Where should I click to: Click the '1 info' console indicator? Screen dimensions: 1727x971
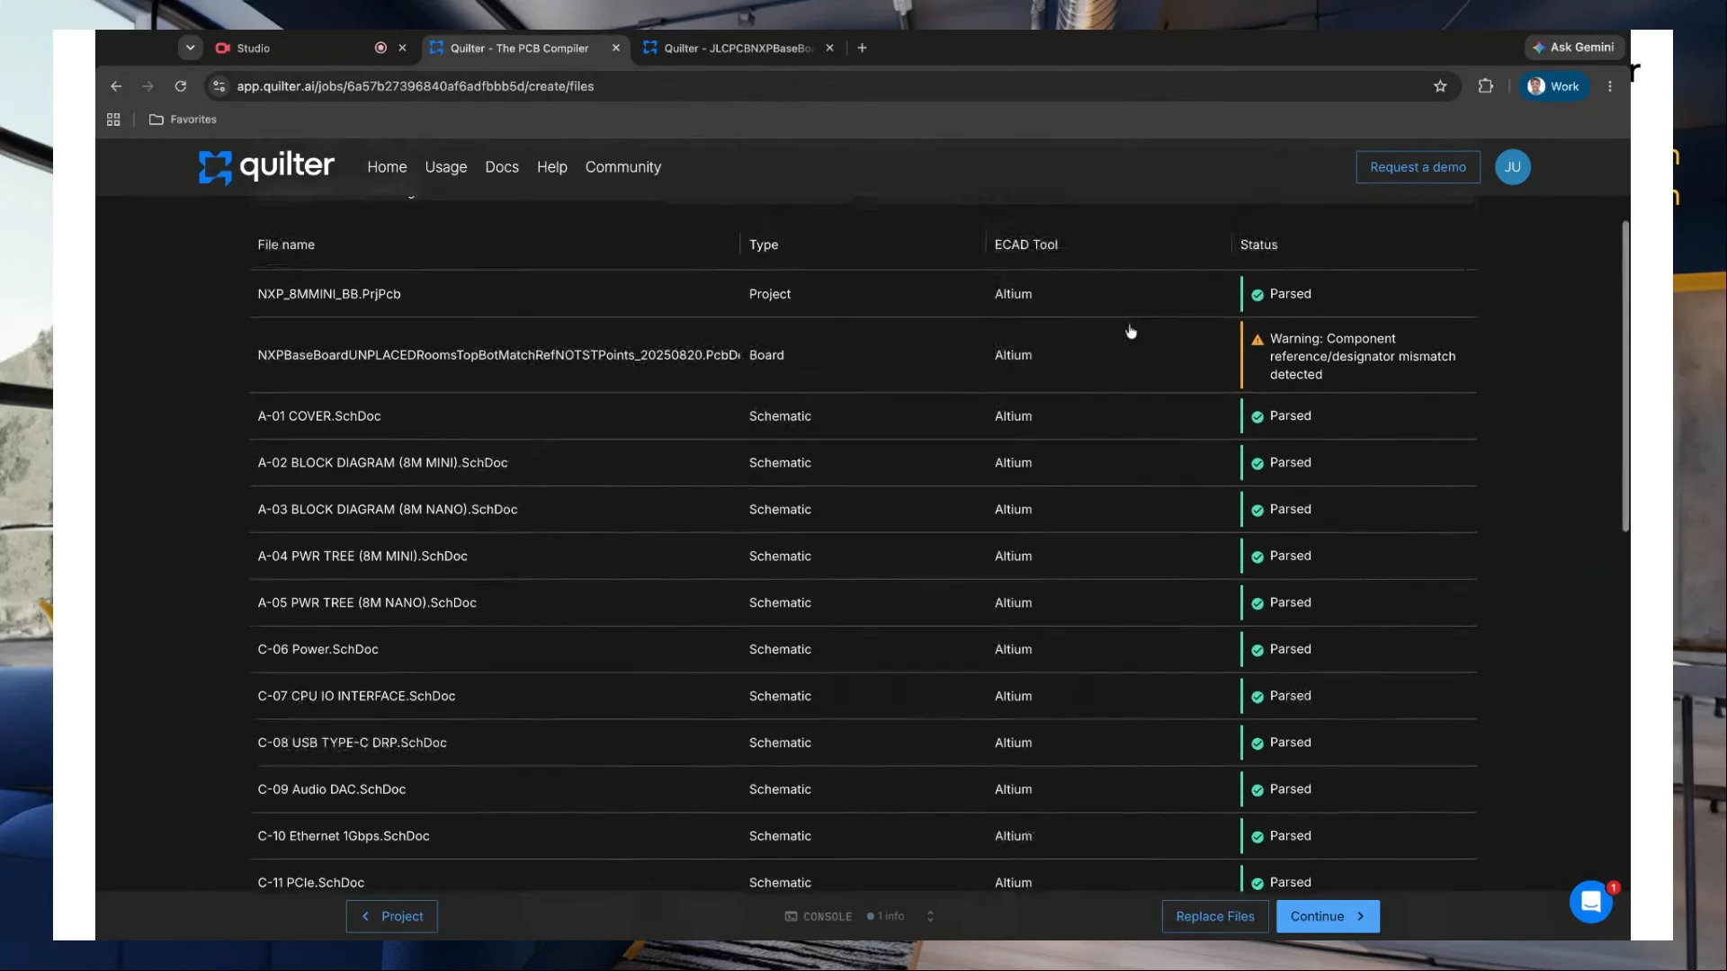pyautogui.click(x=886, y=916)
